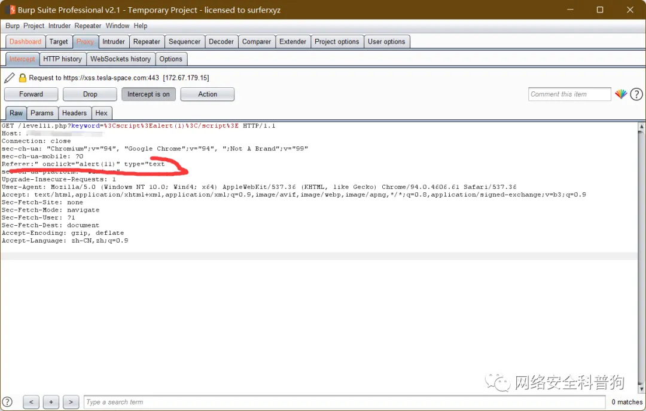
Task: Open the help question mark near comment field
Action: point(636,94)
